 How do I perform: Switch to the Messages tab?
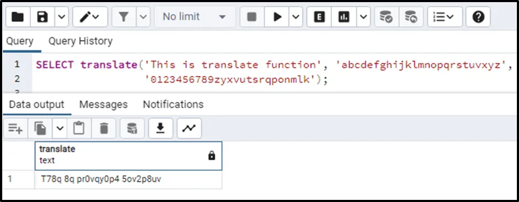pos(103,104)
